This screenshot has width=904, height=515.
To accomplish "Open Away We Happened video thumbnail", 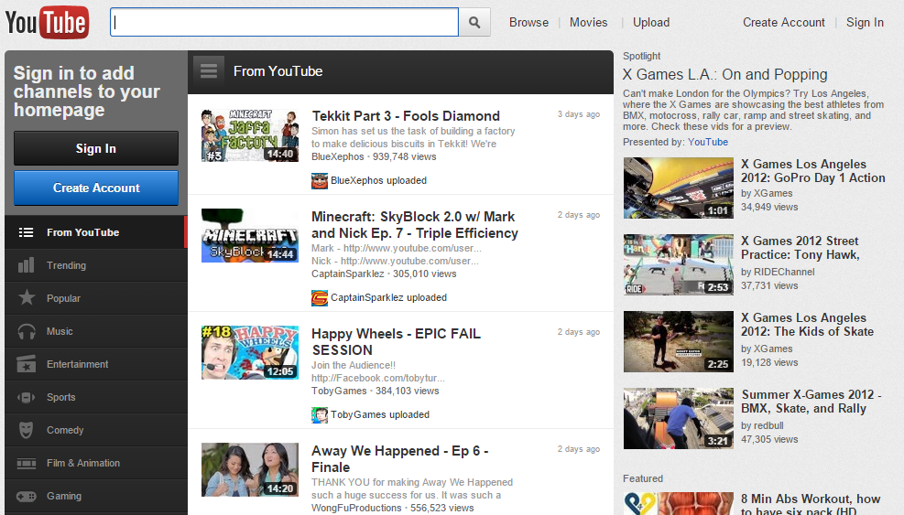I will point(250,469).
